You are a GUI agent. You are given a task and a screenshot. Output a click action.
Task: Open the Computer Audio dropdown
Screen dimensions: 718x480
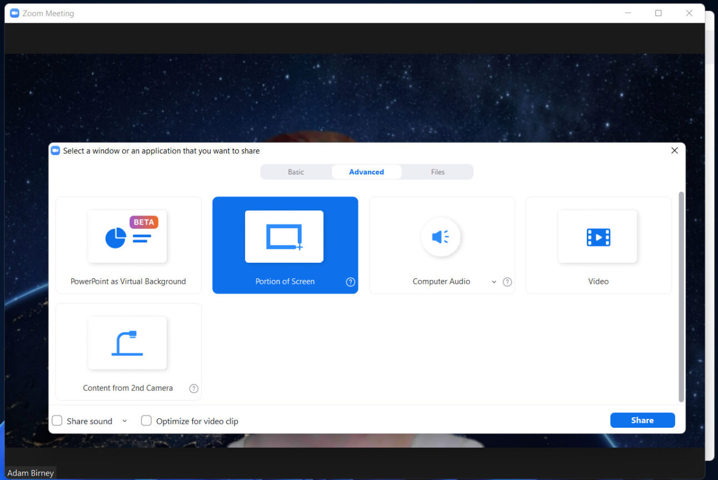(493, 282)
